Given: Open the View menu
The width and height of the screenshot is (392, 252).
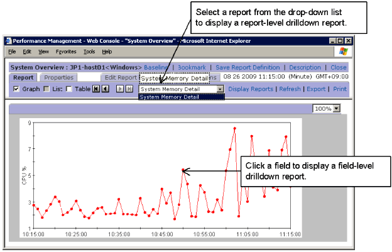Looking at the screenshot, I should click(43, 52).
